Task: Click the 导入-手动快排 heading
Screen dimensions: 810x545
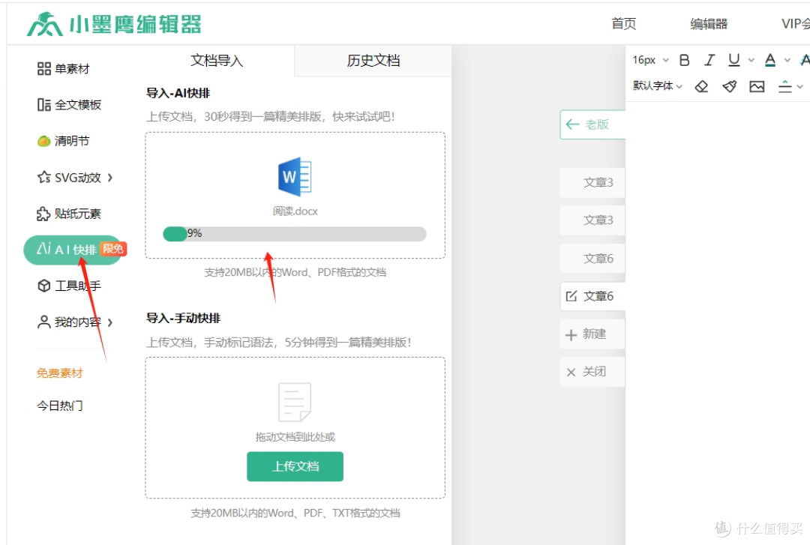Action: coord(184,318)
